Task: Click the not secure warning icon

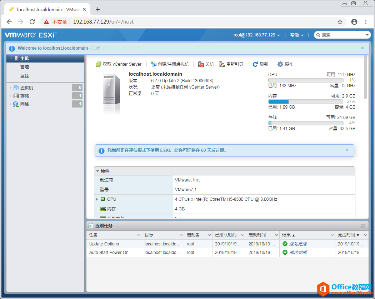Action: click(46, 22)
